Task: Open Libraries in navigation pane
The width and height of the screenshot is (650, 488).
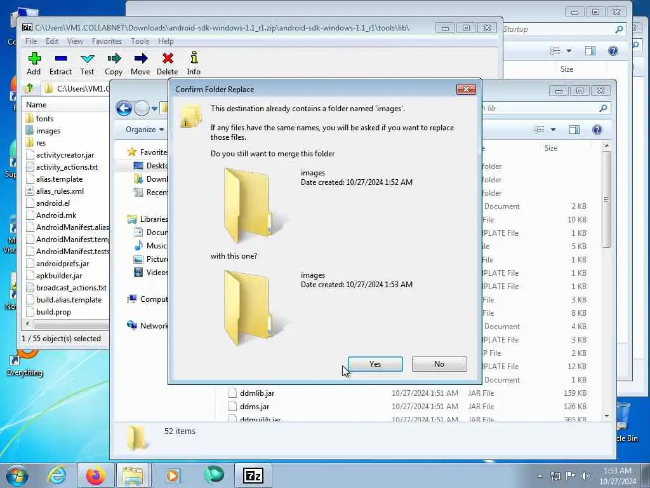Action: [147, 219]
